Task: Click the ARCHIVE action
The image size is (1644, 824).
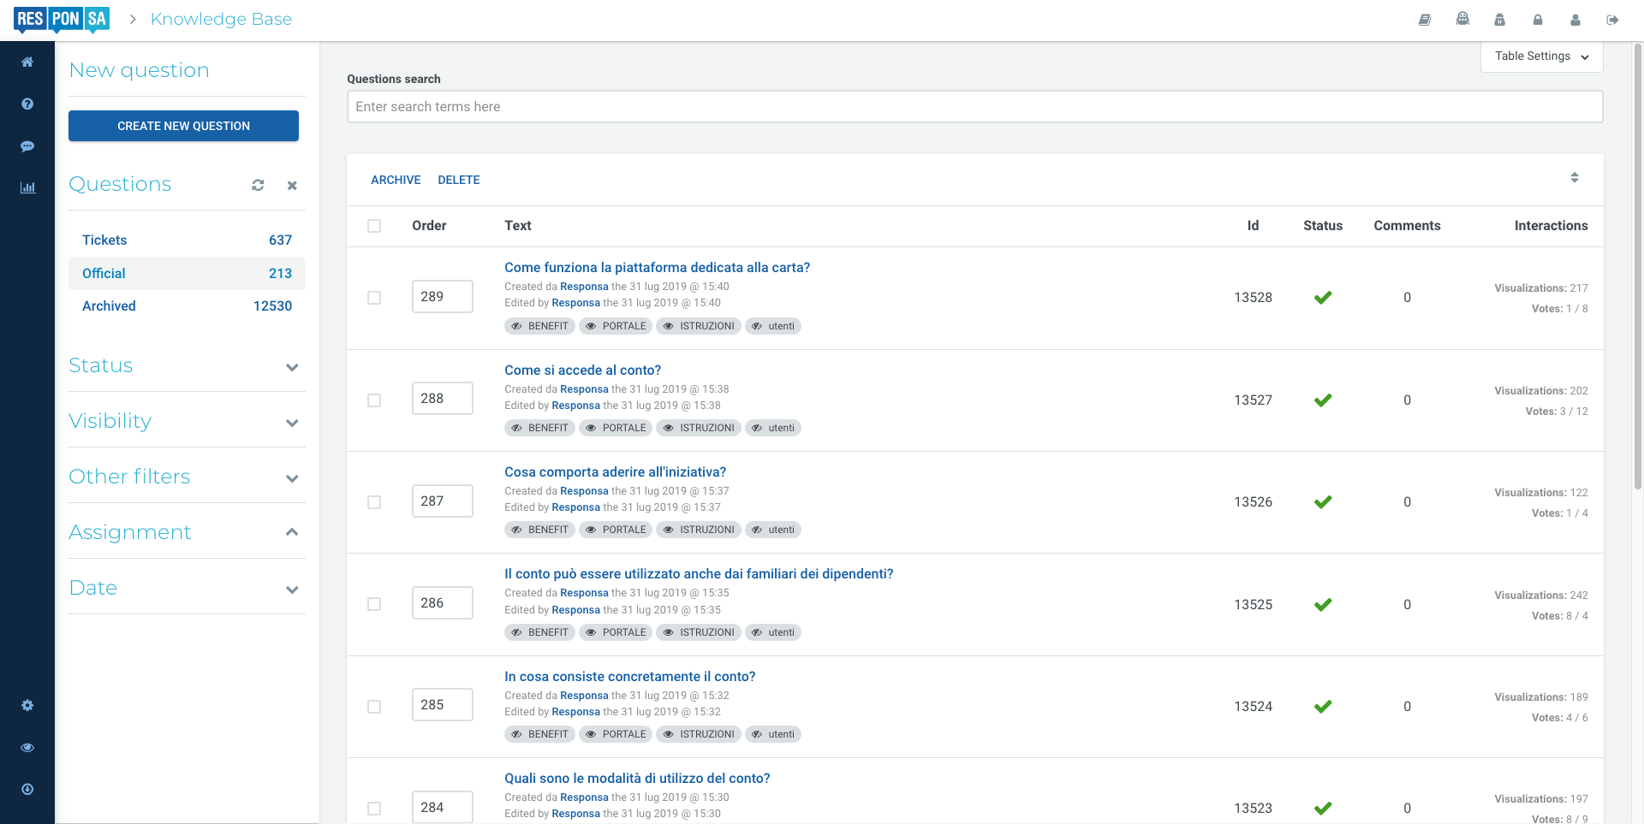Action: pos(396,180)
